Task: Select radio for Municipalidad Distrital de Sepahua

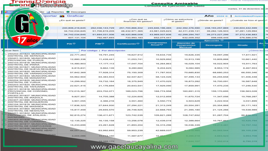Action: tap(4, 55)
